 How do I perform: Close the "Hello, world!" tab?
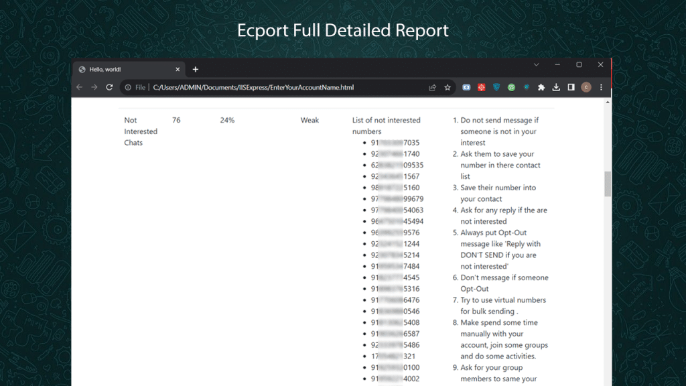click(178, 69)
